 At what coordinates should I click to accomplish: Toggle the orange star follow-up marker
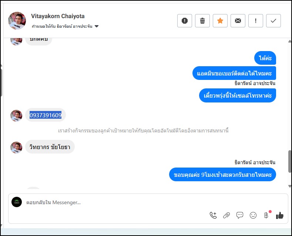220,21
